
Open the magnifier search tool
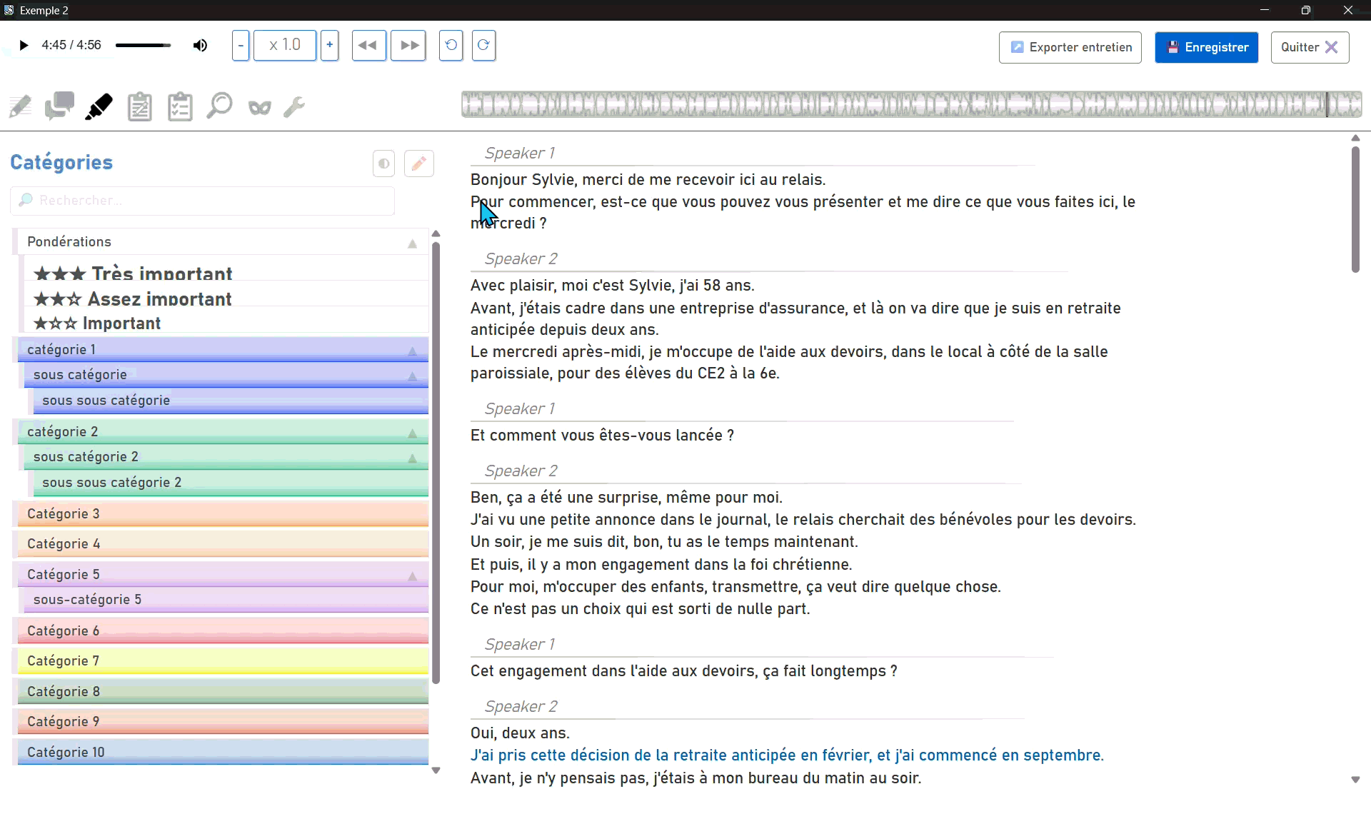pos(219,106)
